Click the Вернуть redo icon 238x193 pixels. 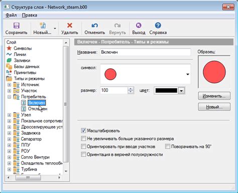[x=117, y=26]
